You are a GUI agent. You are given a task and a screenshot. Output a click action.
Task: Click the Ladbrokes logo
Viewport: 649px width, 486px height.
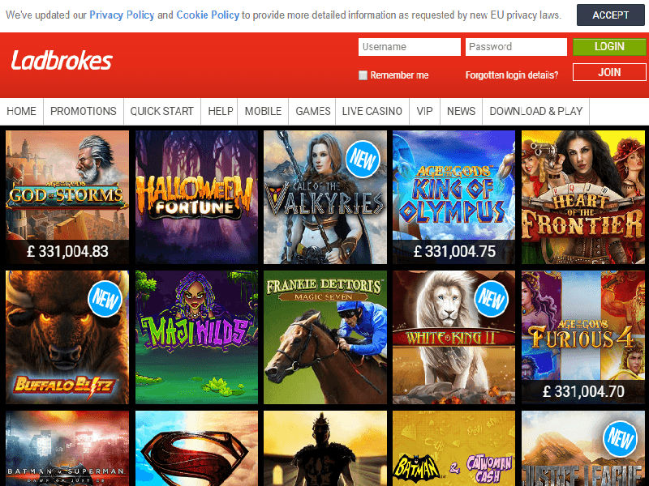pyautogui.click(x=62, y=61)
